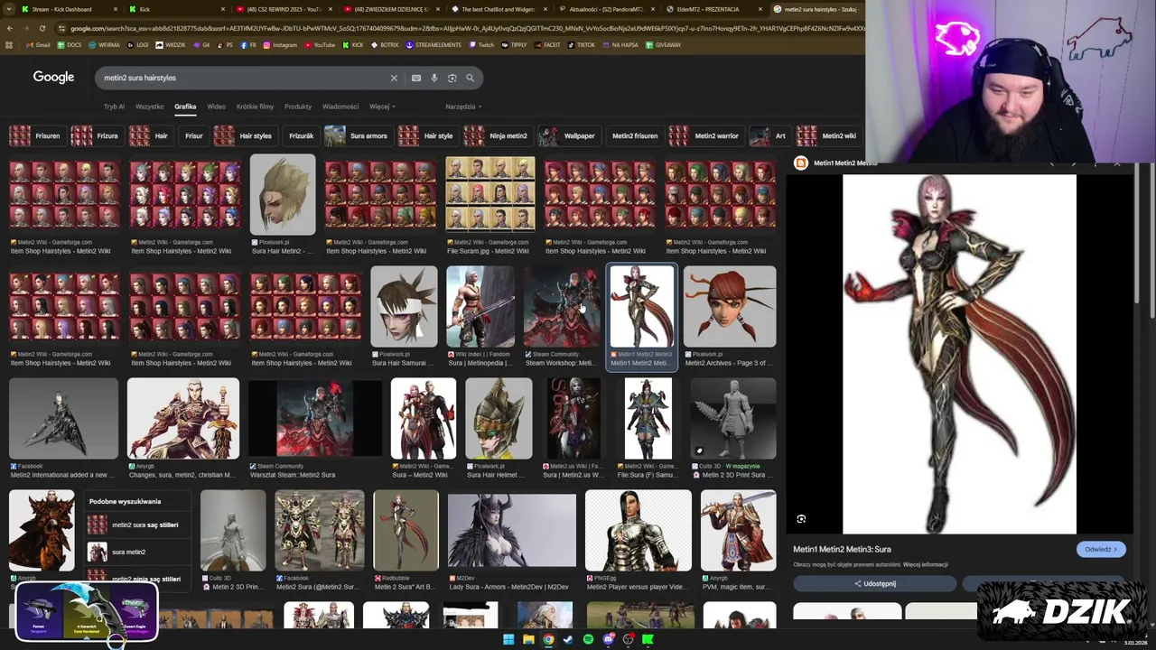The width and height of the screenshot is (1156, 650).
Task: Clear the search box with X icon
Action: coord(394,79)
